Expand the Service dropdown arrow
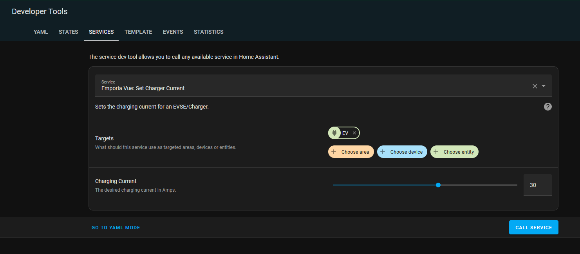 tap(543, 86)
